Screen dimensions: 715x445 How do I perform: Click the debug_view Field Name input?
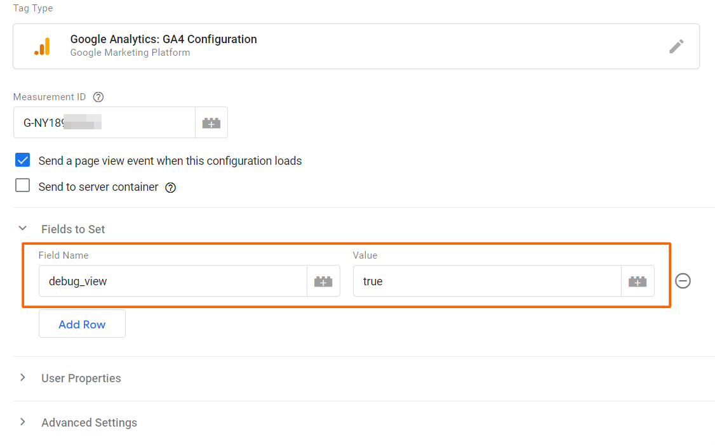159,281
